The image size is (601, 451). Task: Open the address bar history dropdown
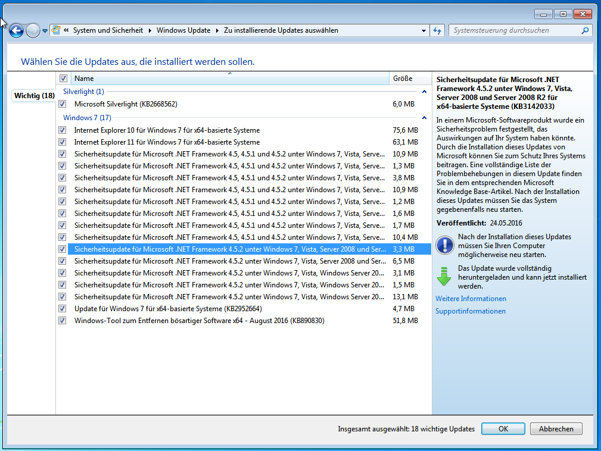click(423, 30)
